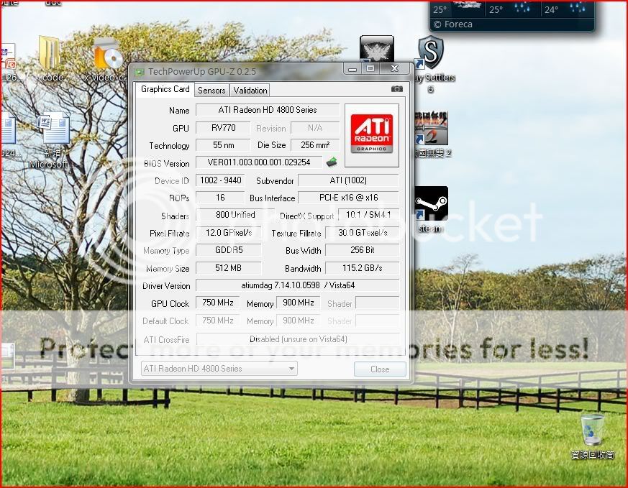Click the green BIOS save chip icon
This screenshot has width=628, height=488.
tap(332, 162)
